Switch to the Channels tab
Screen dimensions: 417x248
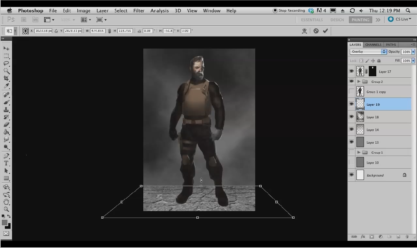(x=373, y=44)
